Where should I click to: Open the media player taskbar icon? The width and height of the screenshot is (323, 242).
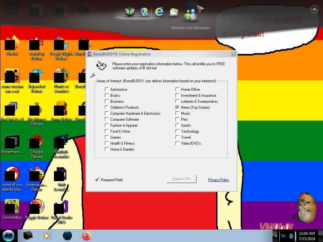pos(47,236)
